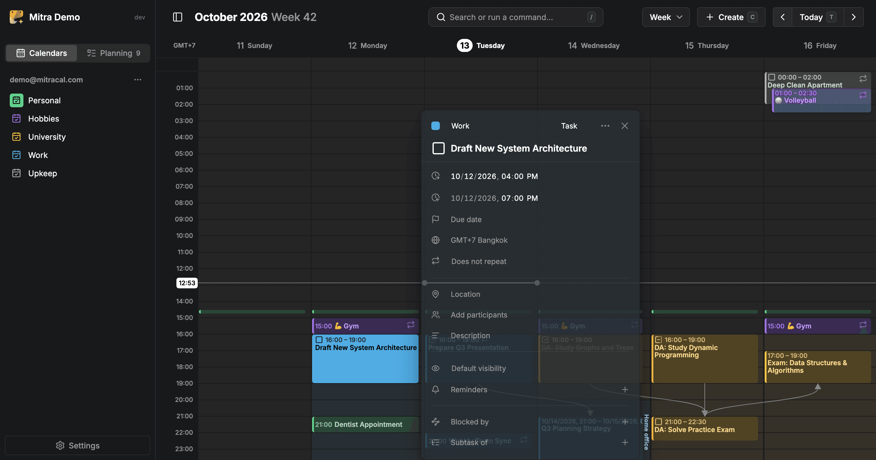876x460 pixels.
Task: Add a Subtask of link with plus
Action: click(625, 442)
